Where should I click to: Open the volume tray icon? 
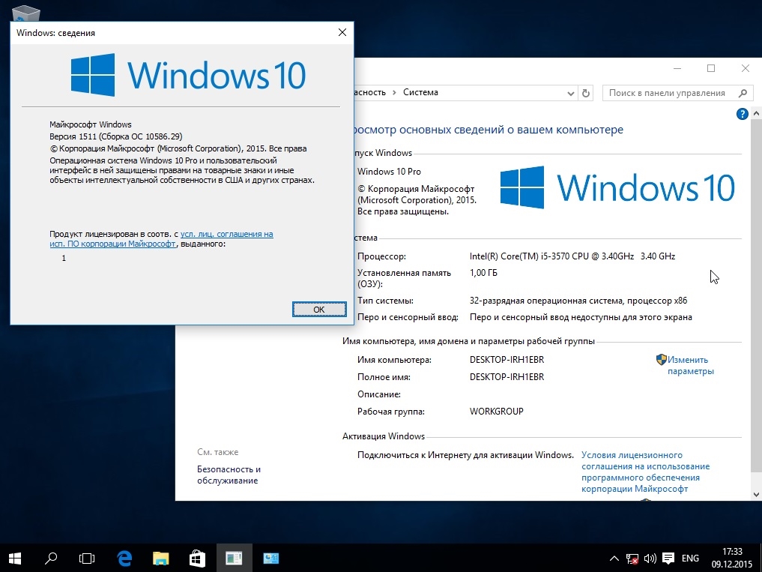[x=650, y=559]
